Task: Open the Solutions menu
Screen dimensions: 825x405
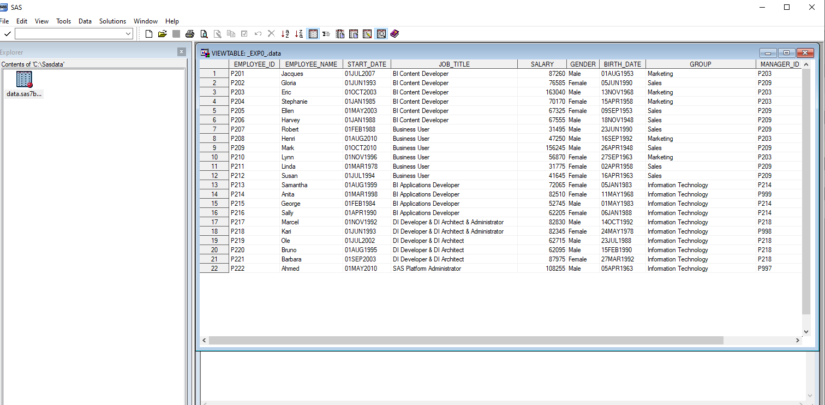Action: point(112,21)
